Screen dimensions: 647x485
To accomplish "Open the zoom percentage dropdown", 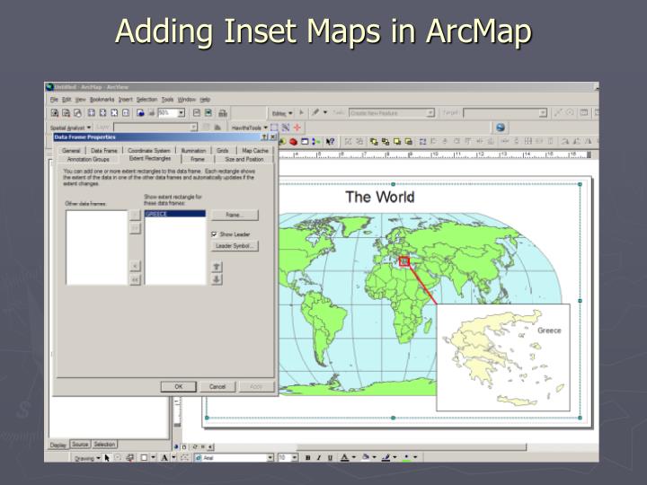I will 182,113.
